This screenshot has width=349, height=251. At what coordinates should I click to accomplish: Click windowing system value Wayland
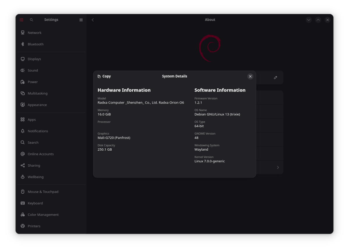coord(201,149)
